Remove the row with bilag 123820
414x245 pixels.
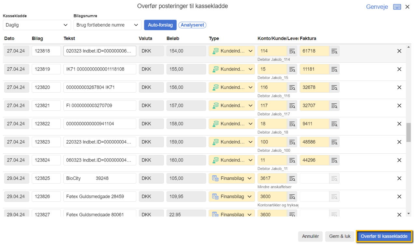(399, 87)
